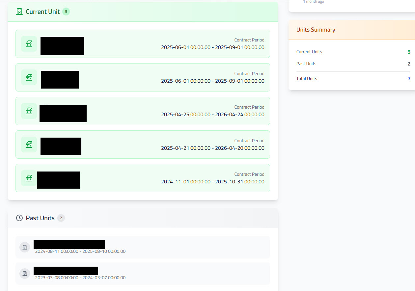Click the building icon beside Current Unit

(x=19, y=12)
